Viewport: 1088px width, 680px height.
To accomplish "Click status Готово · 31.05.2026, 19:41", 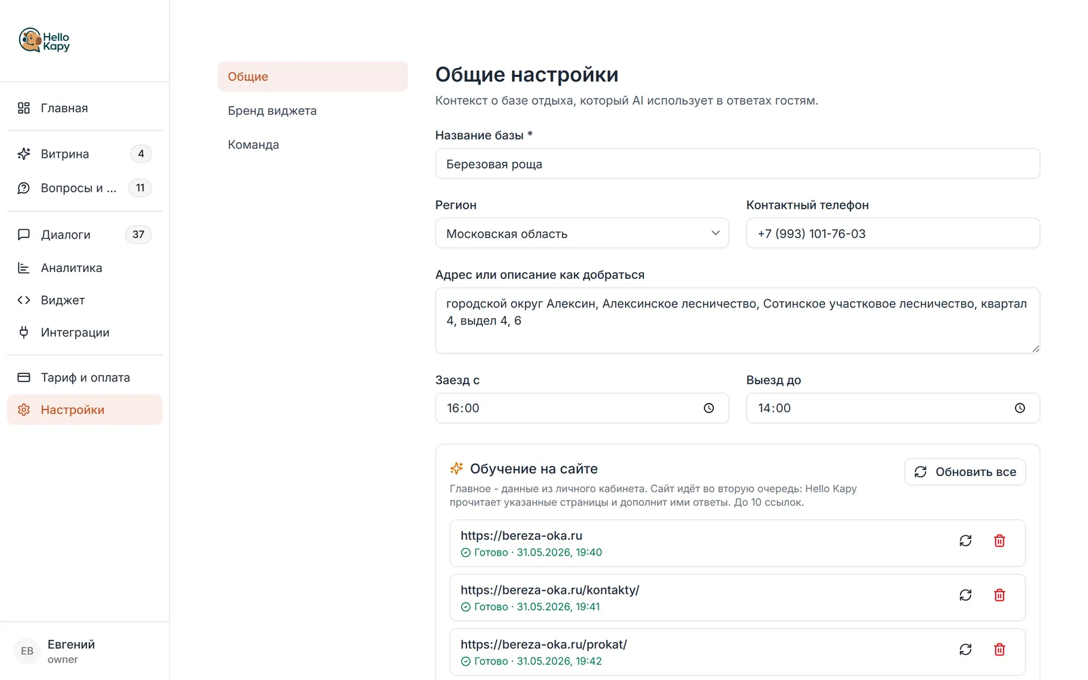I will click(x=530, y=607).
